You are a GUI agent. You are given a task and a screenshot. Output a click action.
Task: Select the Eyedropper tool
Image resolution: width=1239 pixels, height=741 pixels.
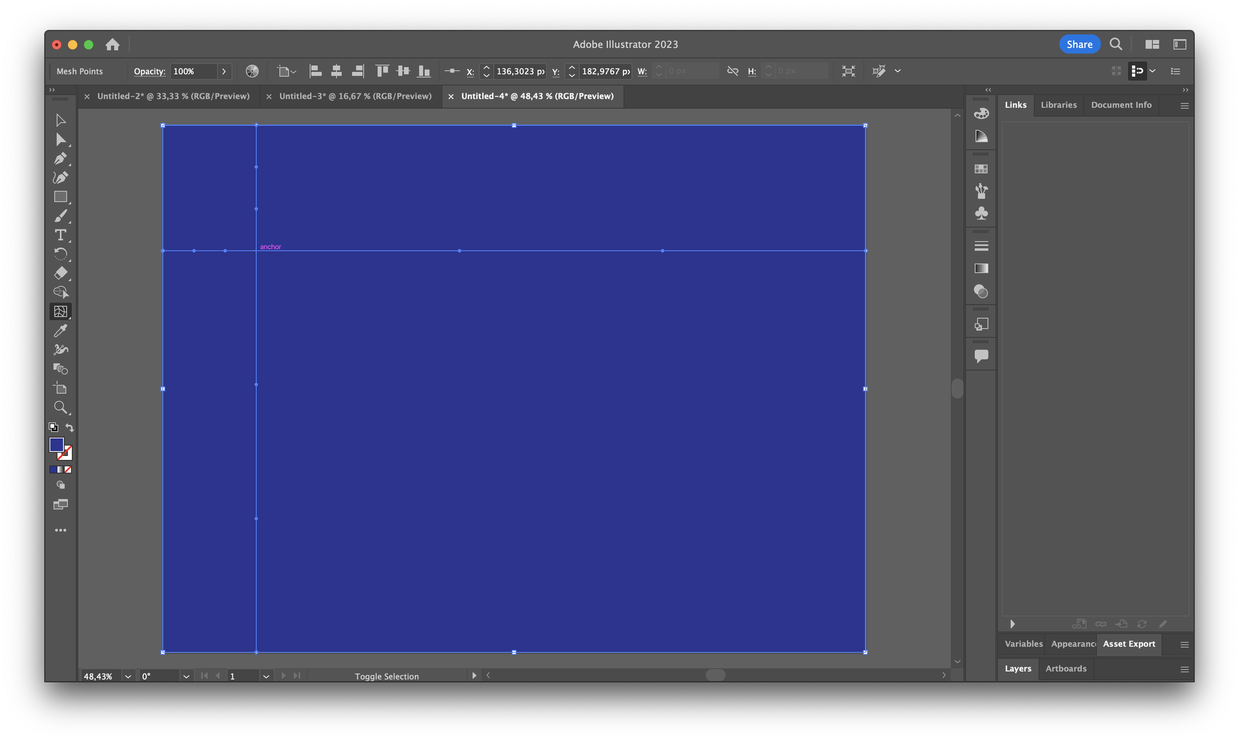pos(60,330)
